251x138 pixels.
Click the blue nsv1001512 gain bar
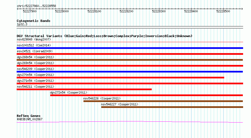tap(130, 48)
